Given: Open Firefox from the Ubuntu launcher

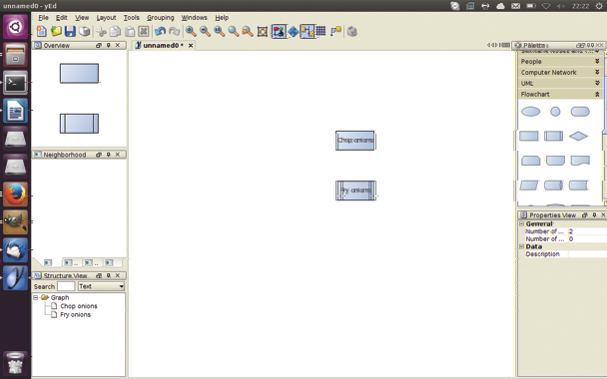Looking at the screenshot, I should (16, 194).
